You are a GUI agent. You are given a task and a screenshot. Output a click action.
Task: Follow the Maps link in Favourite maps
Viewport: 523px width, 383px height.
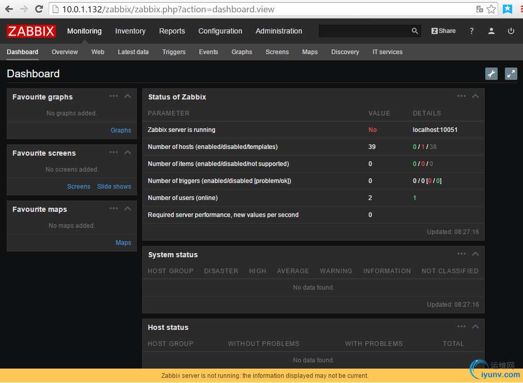[124, 243]
